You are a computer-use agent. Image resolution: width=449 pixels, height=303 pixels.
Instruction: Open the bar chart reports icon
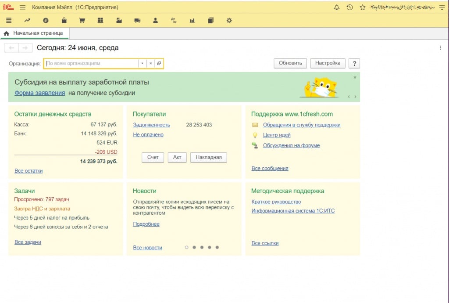tap(192, 21)
